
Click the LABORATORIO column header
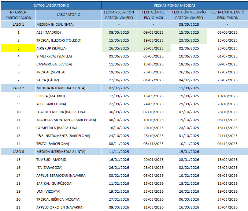point(68,15)
